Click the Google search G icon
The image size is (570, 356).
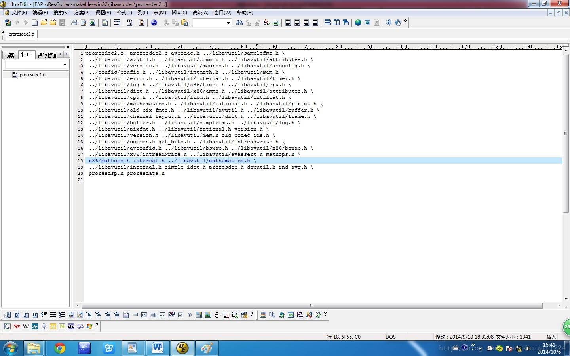point(8,326)
